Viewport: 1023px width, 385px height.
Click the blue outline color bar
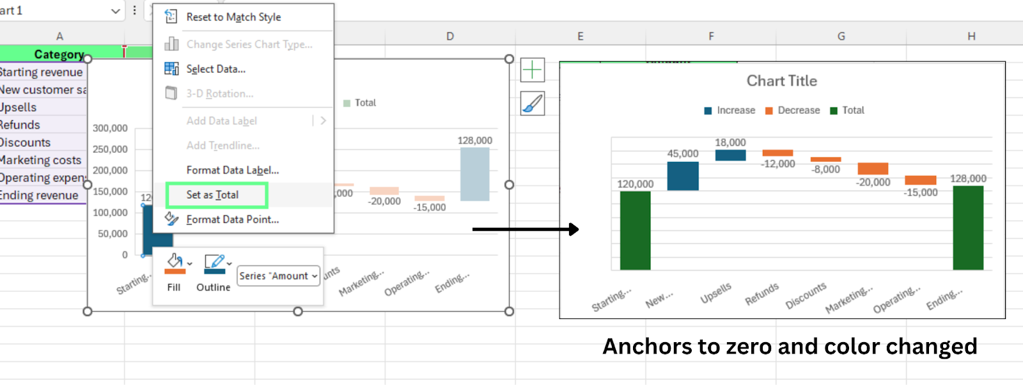click(x=214, y=271)
